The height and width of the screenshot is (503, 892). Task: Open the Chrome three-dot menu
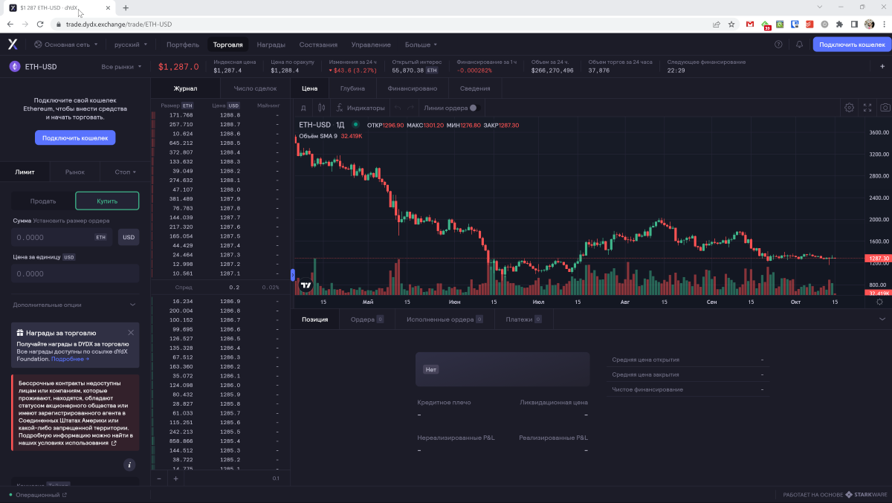click(883, 24)
